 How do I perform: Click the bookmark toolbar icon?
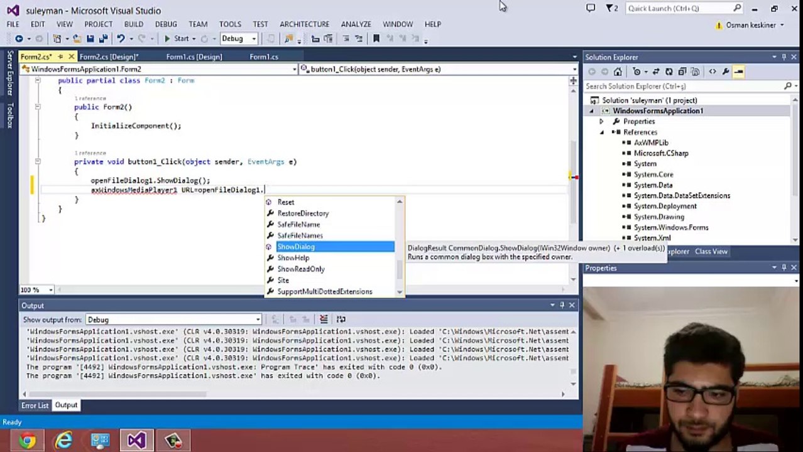click(376, 39)
